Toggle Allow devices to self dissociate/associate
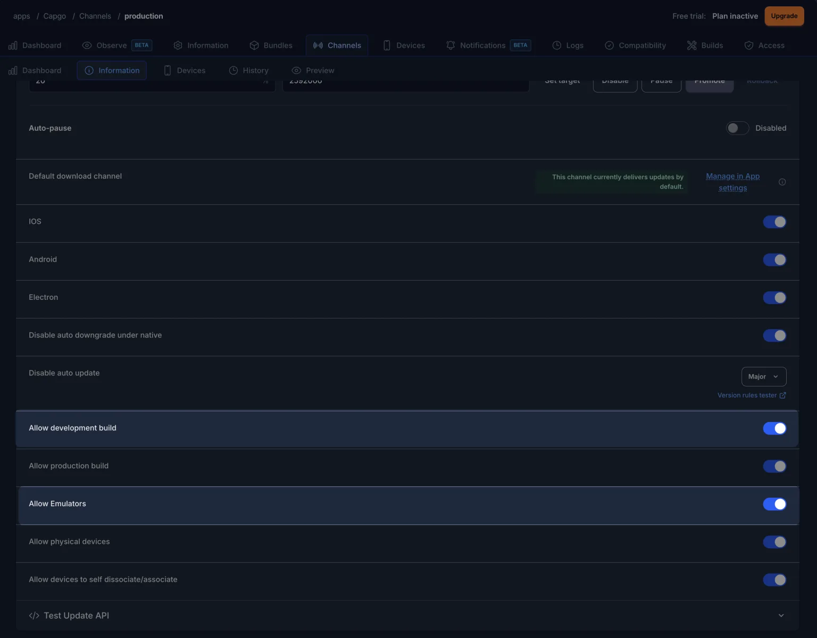Image resolution: width=817 pixels, height=638 pixels. point(774,580)
